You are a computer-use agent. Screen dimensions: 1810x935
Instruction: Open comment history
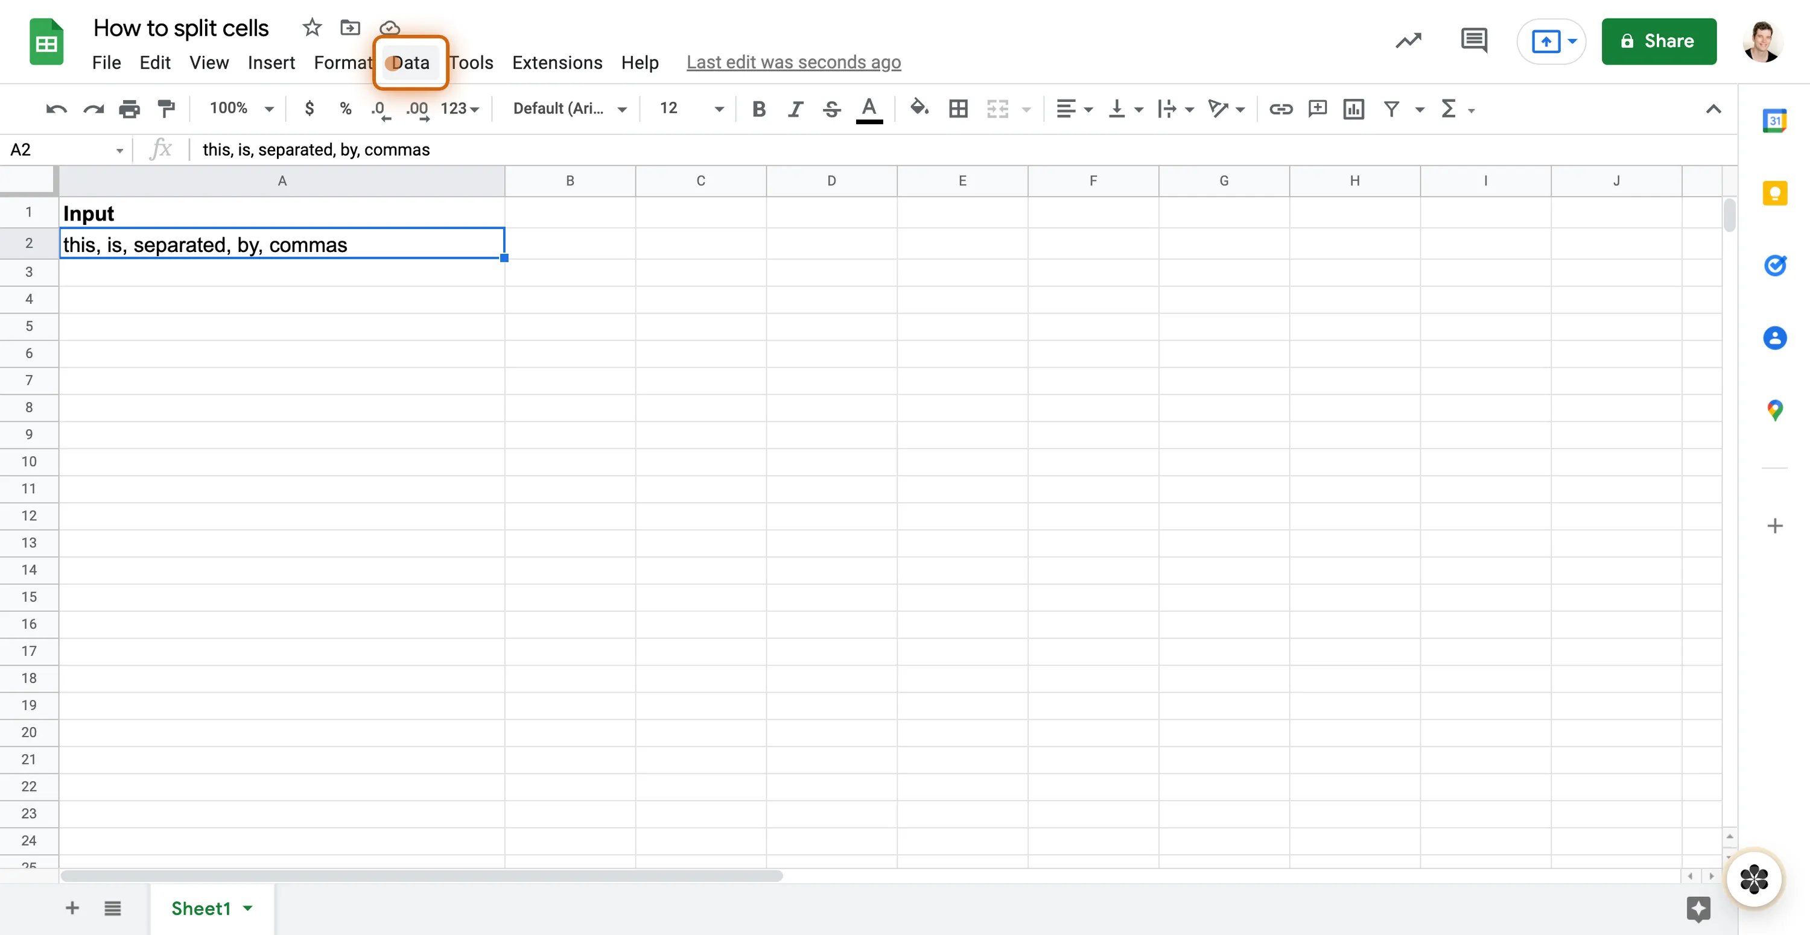1473,41
